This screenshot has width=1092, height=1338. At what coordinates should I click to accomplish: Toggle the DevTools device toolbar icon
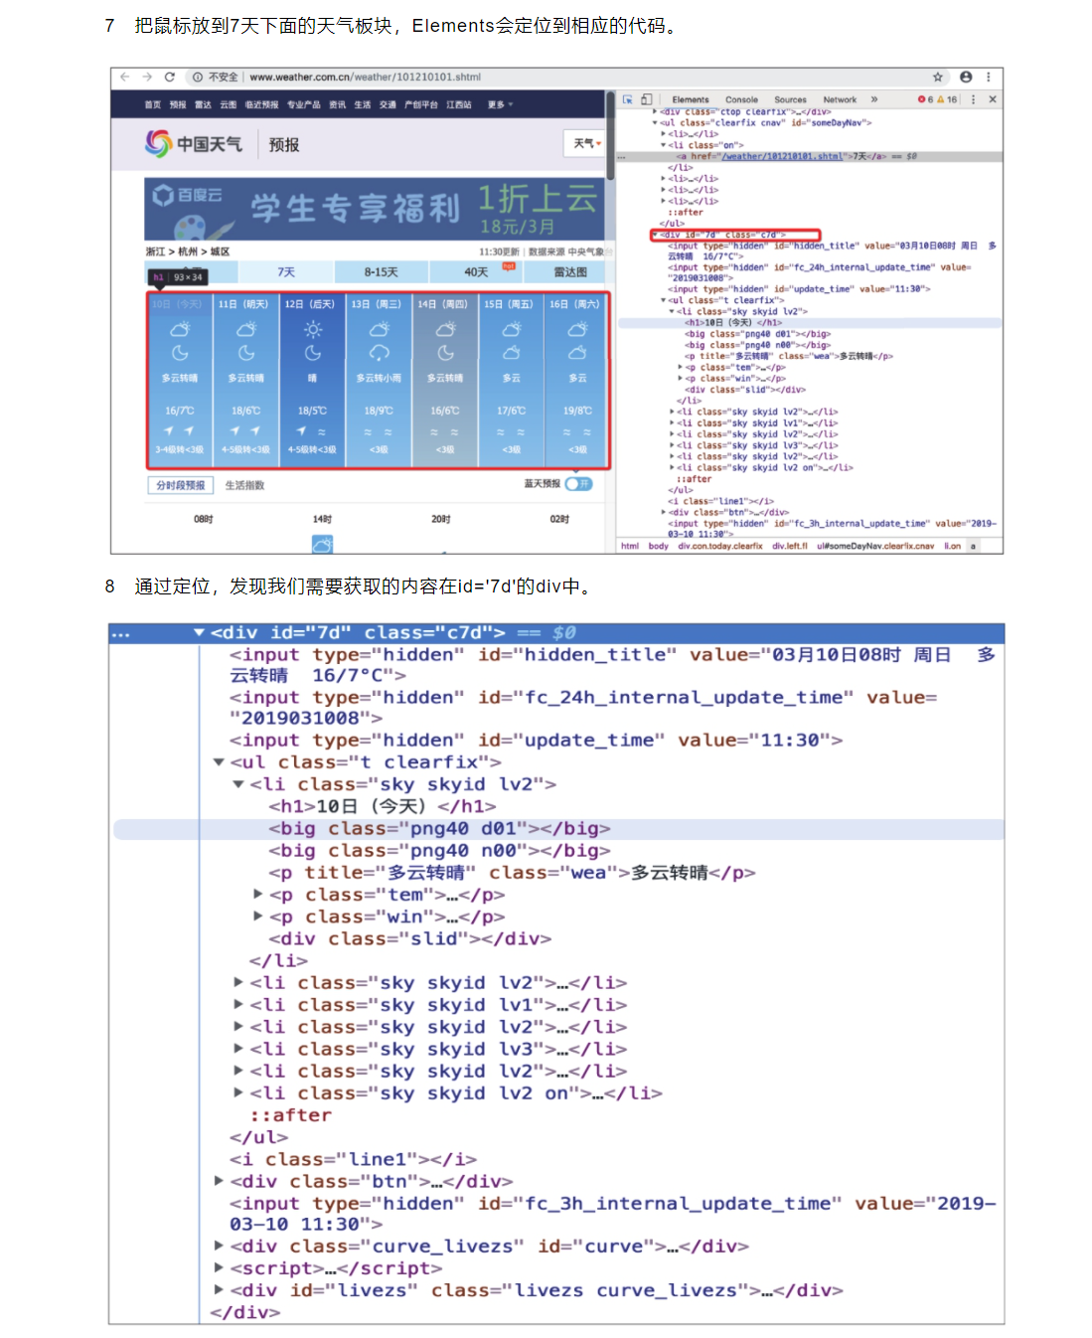click(x=646, y=99)
